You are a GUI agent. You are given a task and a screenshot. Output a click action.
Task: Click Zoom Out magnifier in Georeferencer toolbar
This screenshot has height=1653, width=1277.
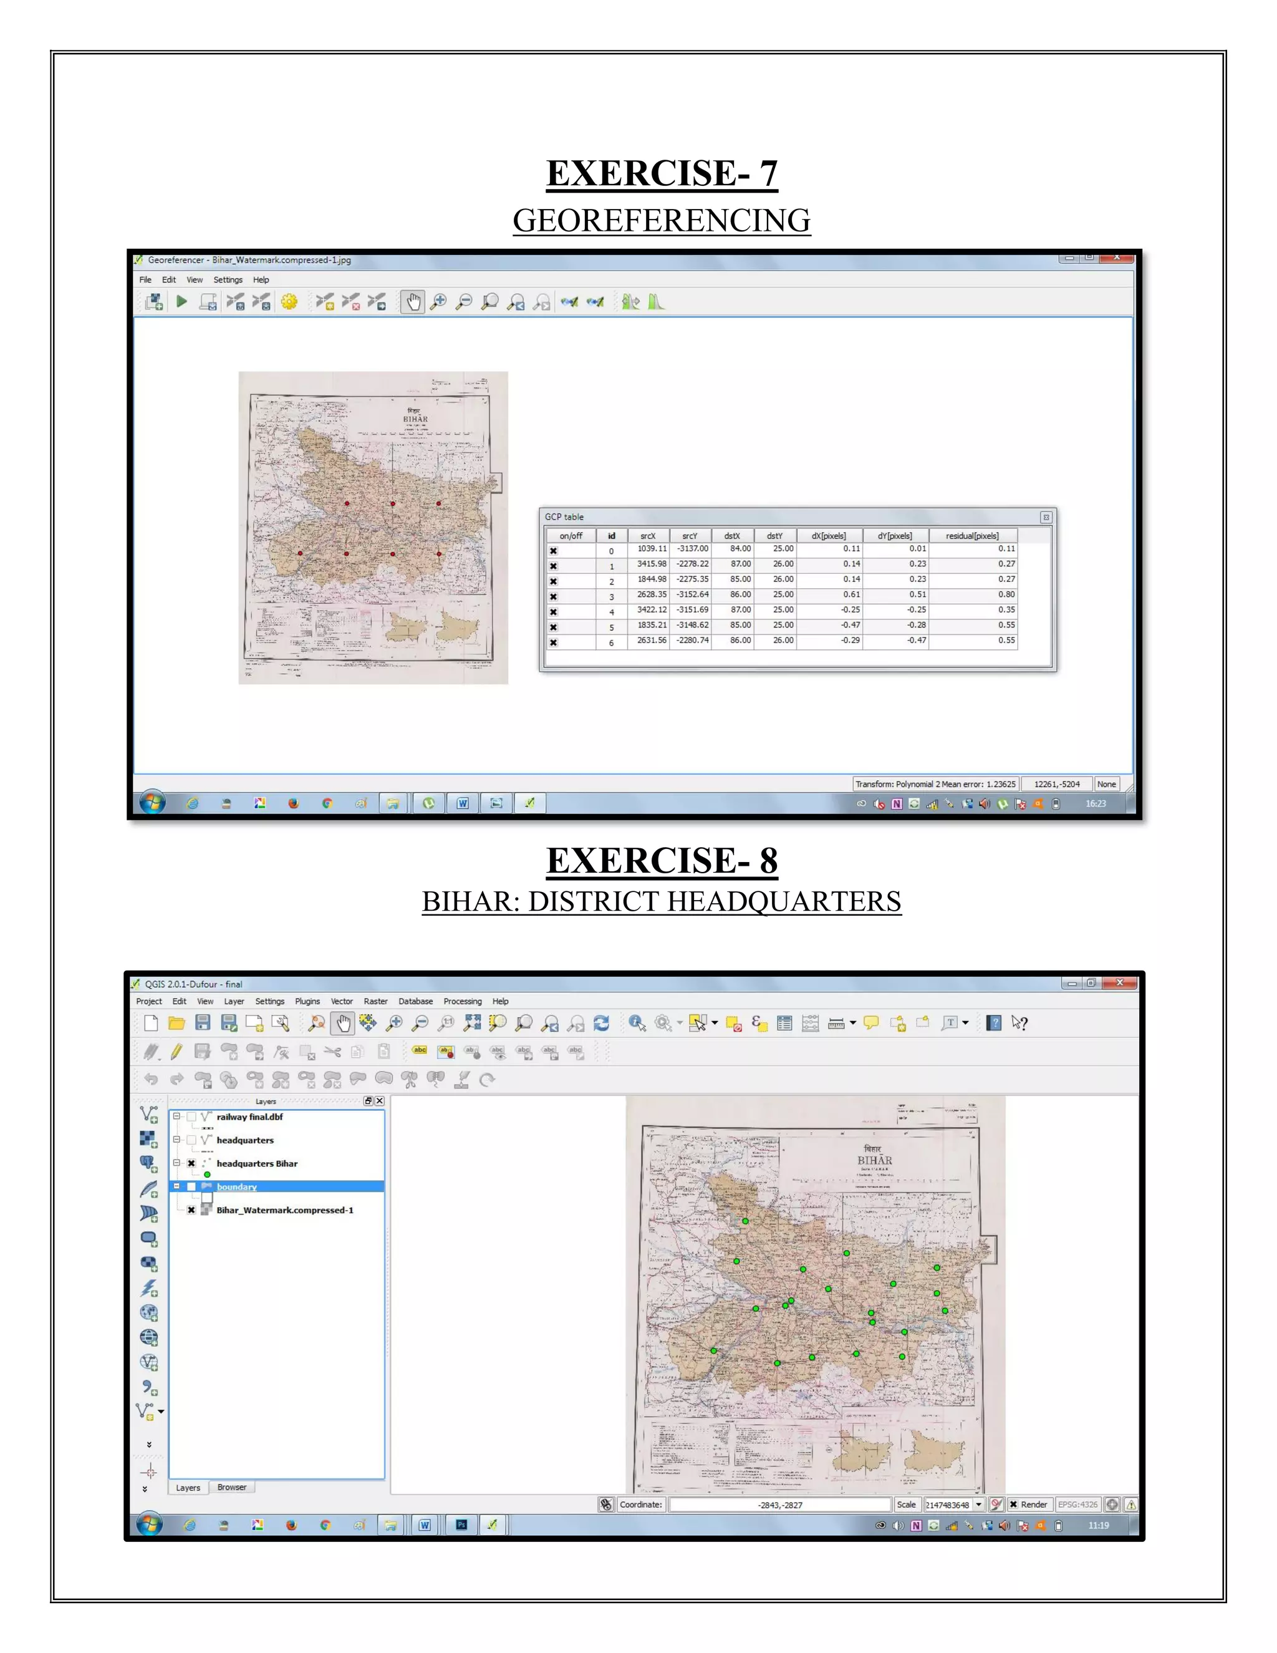(x=464, y=302)
